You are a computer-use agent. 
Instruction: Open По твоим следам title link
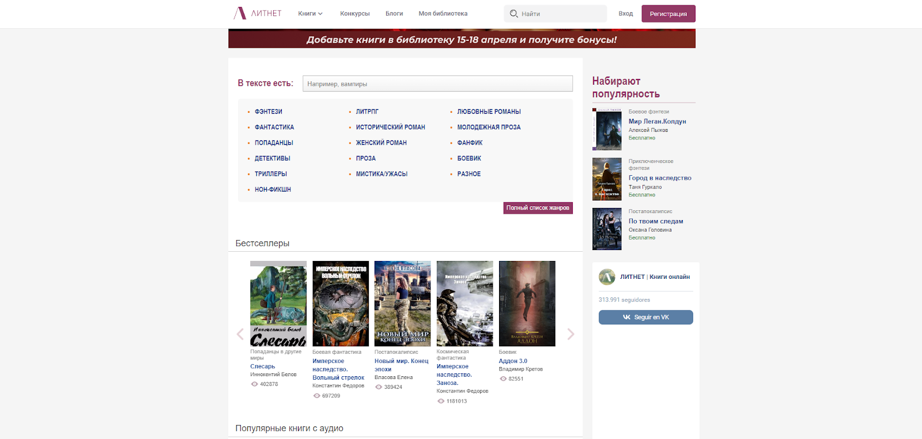(x=656, y=221)
